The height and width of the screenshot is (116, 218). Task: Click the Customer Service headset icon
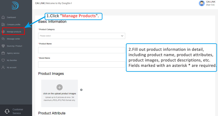[x=7, y=111]
